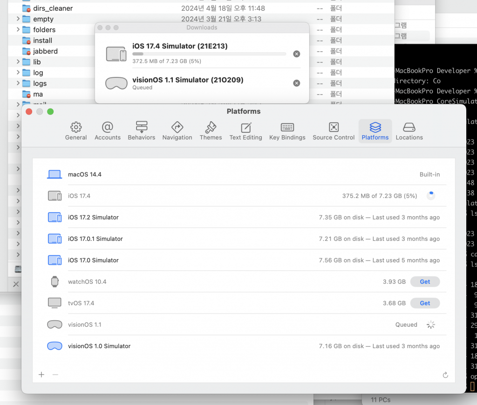Select the install folder in Finder
Viewport: 477px width, 405px height.
click(x=42, y=41)
